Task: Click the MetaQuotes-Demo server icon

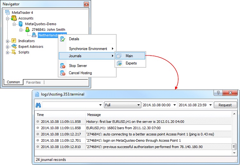Action: point(21,24)
